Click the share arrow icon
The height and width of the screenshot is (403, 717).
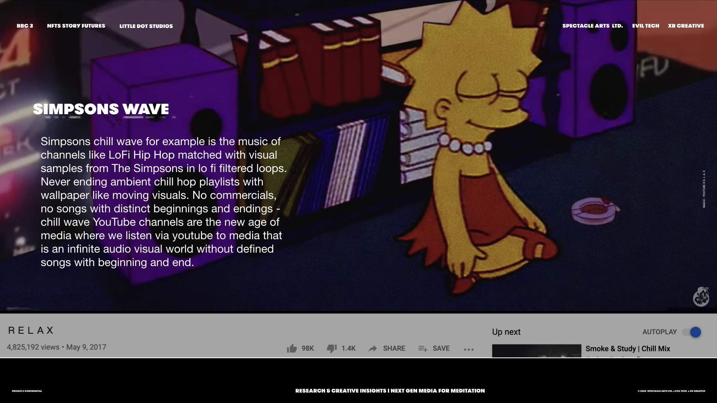[372, 349]
